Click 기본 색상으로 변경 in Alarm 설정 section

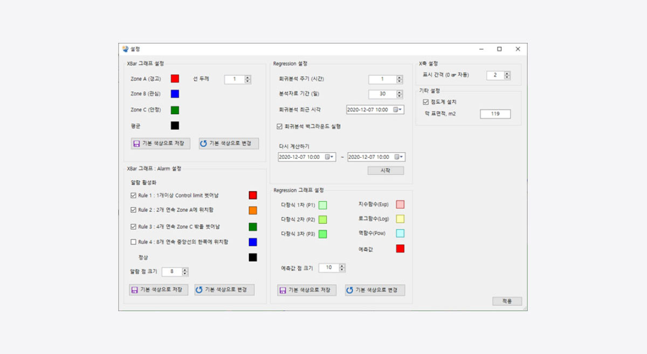click(224, 289)
